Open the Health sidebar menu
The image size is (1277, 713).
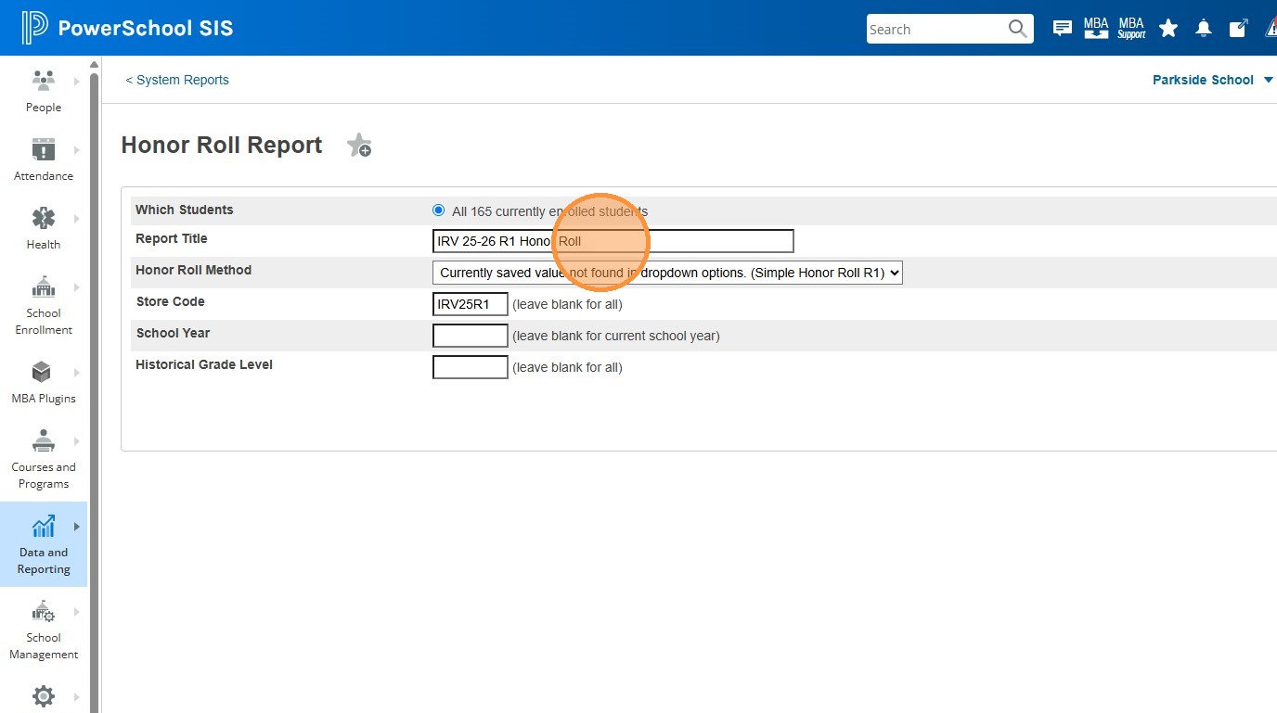tap(44, 229)
